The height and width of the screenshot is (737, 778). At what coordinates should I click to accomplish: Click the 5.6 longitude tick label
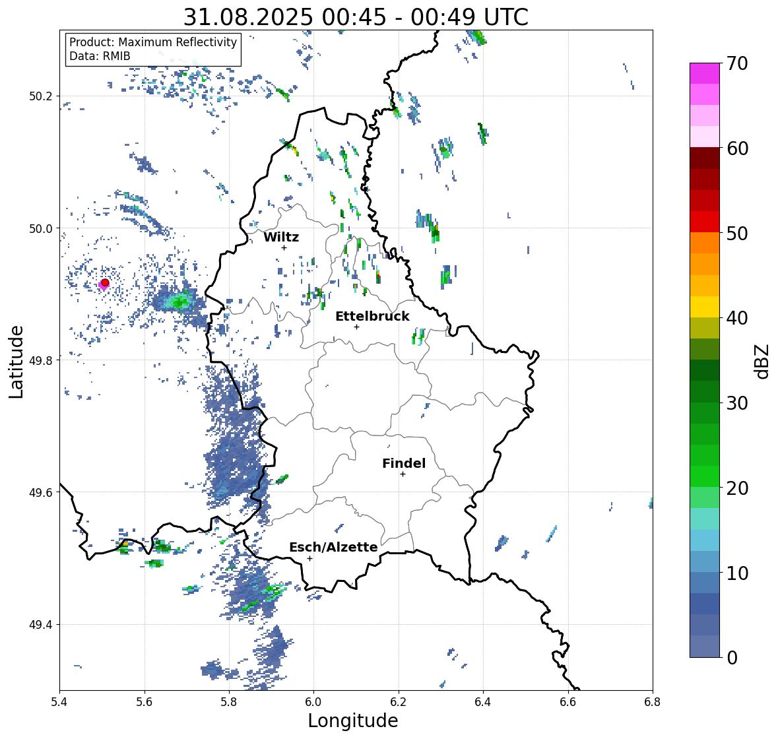[x=145, y=702]
